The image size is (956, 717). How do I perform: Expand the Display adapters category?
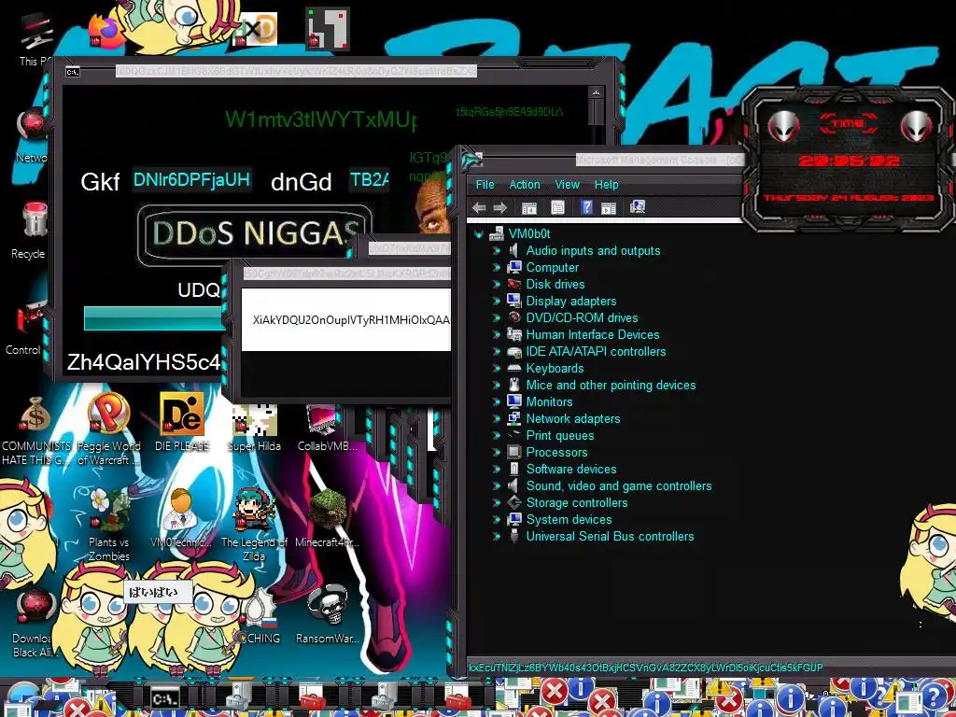click(497, 302)
